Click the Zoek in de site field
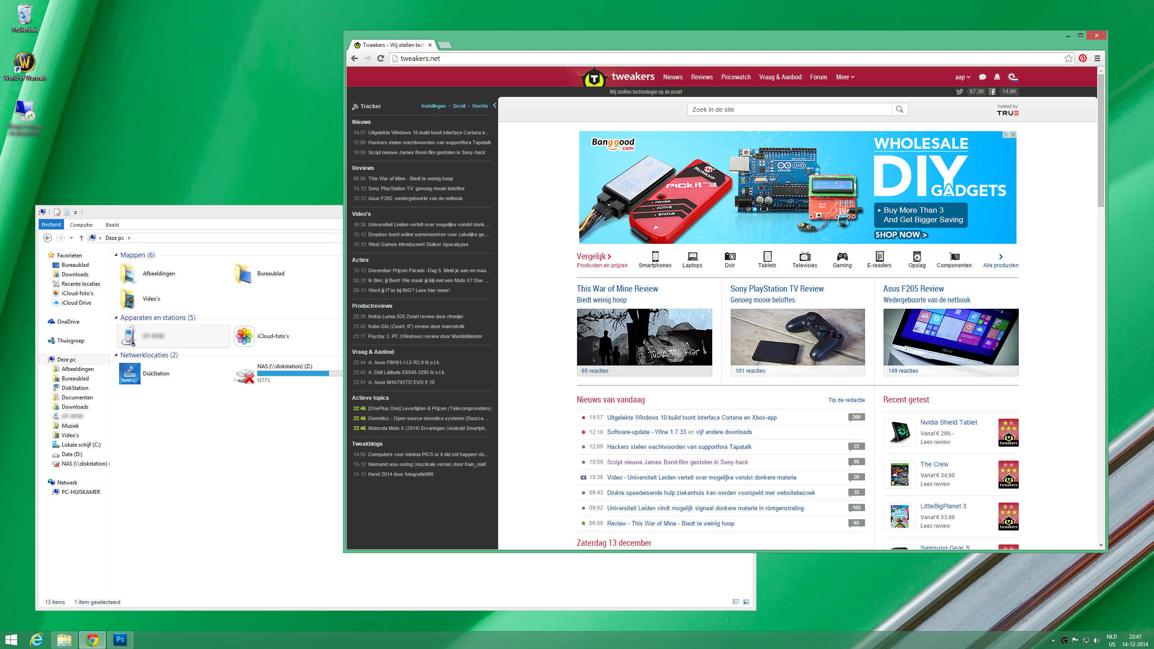The height and width of the screenshot is (649, 1154). pos(790,109)
